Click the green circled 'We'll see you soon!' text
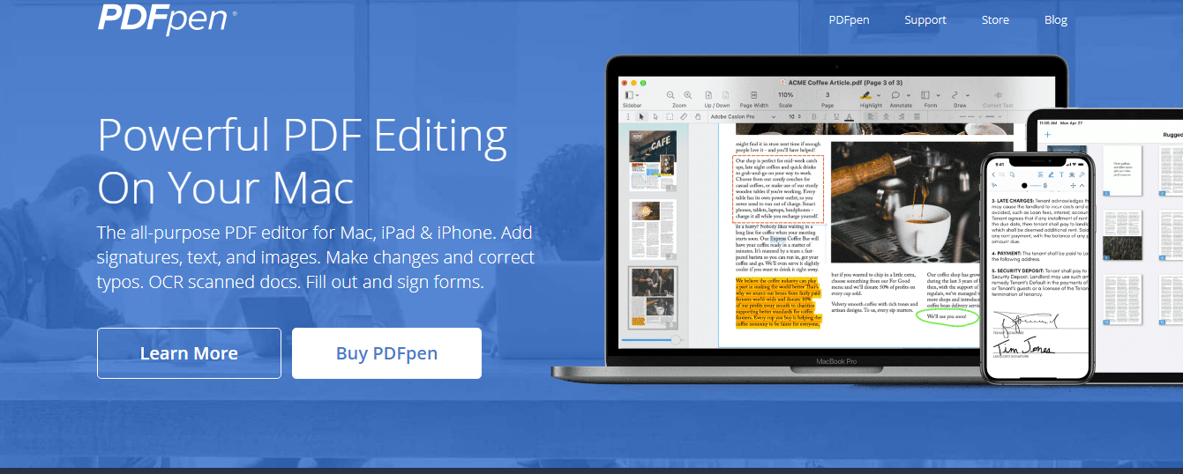The image size is (1183, 474). [x=947, y=317]
